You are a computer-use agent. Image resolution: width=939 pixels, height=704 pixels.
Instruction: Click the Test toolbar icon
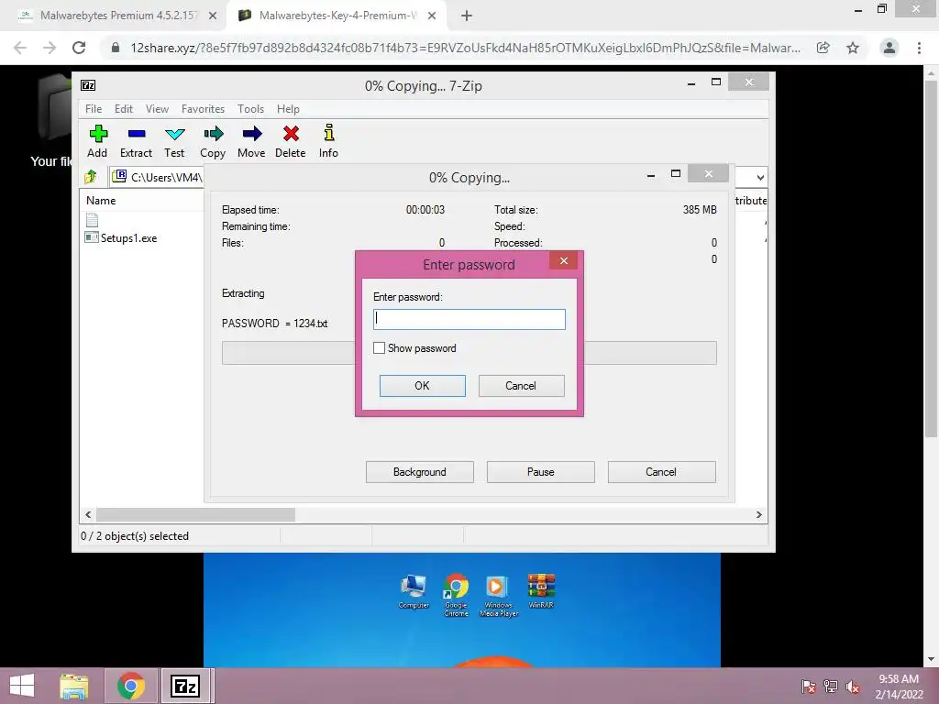point(175,134)
